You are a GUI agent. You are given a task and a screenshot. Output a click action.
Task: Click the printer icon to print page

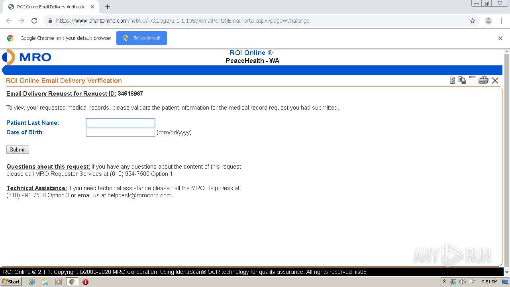click(x=483, y=80)
